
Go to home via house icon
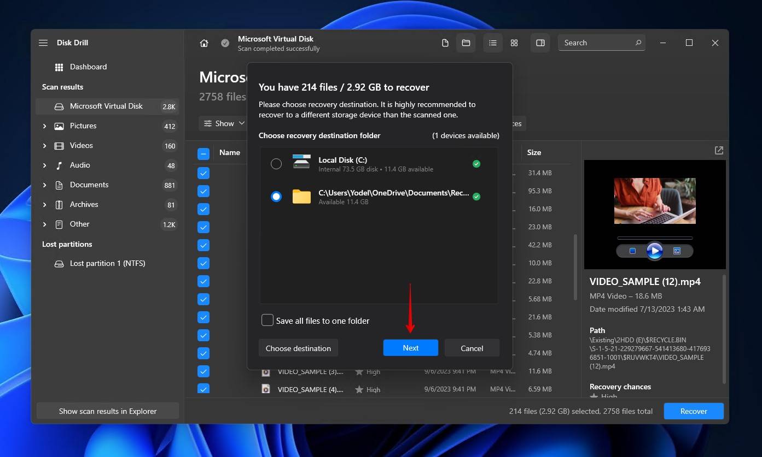[x=204, y=43]
